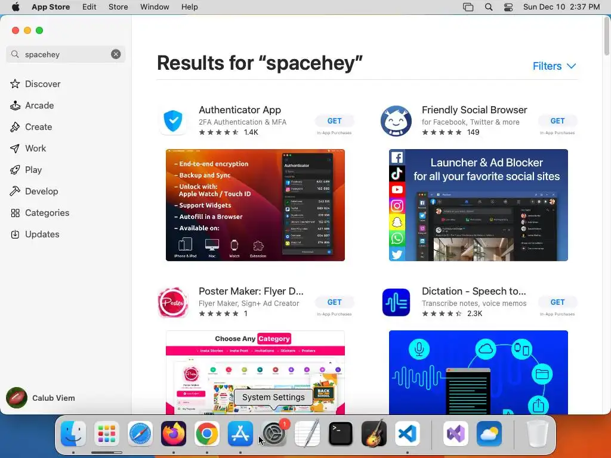Open Control Center in menu bar
Viewport: 611px width, 458px height.
point(508,7)
